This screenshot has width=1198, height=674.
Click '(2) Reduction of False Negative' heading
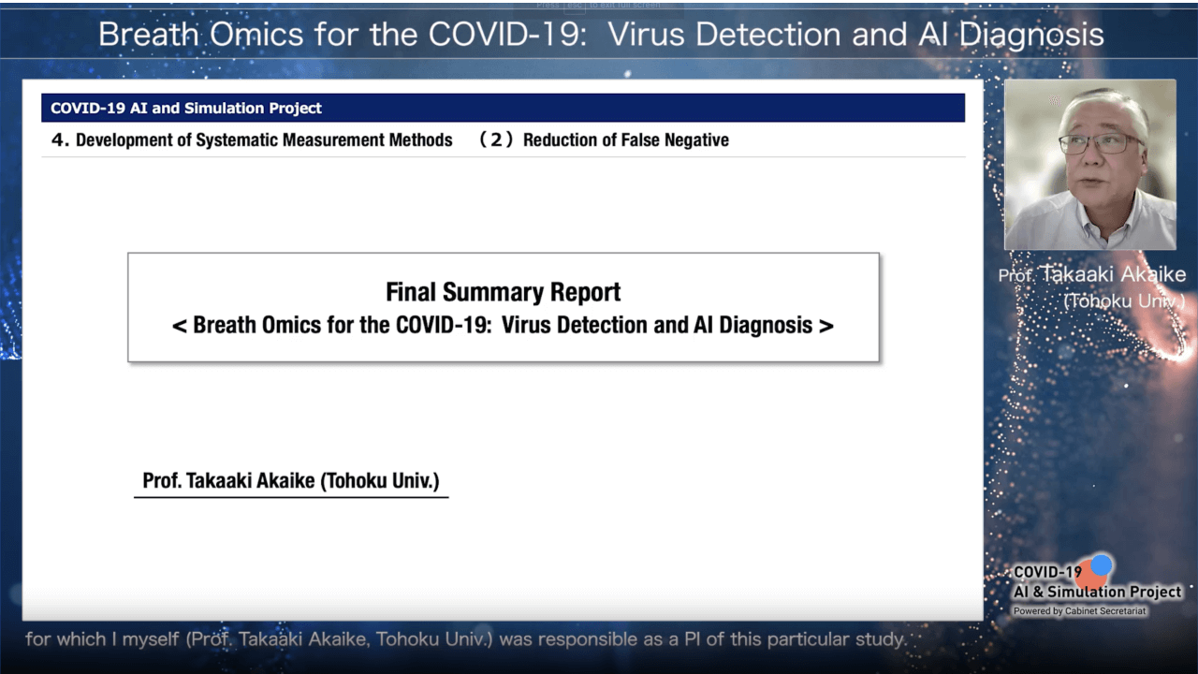point(604,140)
